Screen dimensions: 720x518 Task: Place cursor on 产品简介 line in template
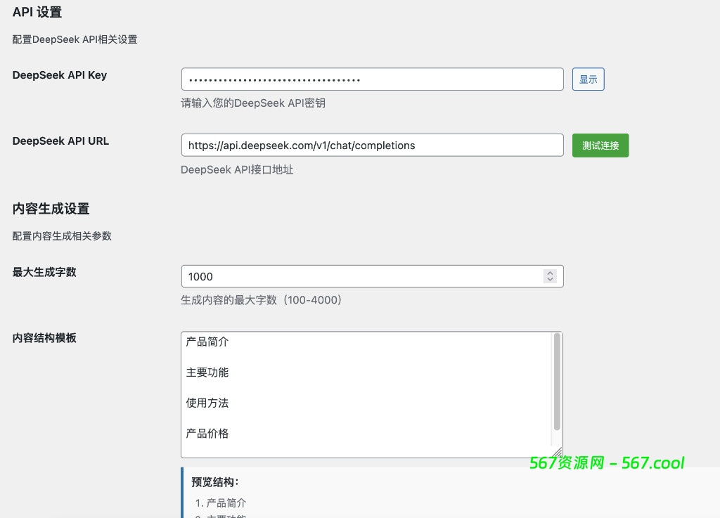(x=208, y=342)
